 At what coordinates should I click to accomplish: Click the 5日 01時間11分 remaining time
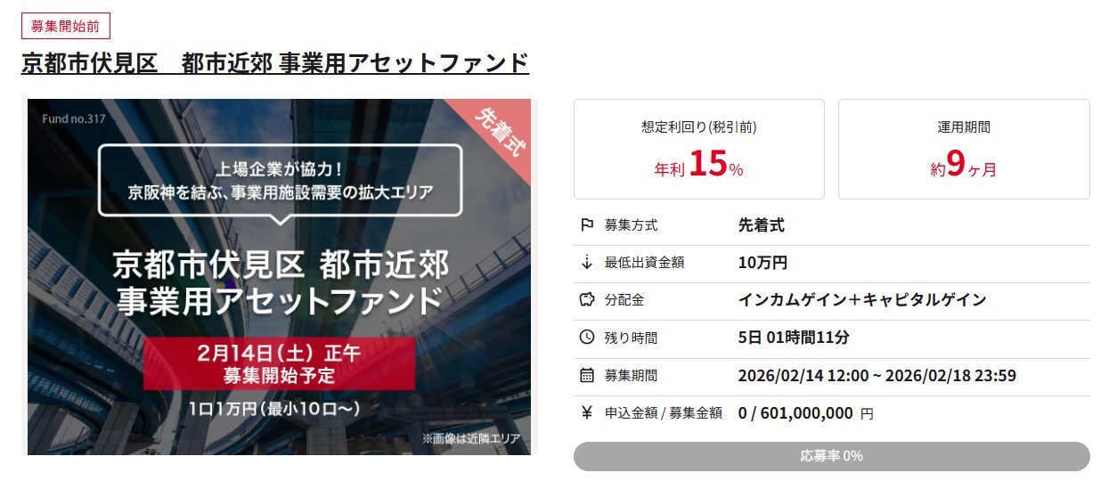pyautogui.click(x=794, y=338)
